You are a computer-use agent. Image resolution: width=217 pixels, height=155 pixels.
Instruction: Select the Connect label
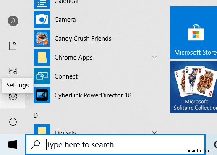(x=66, y=76)
